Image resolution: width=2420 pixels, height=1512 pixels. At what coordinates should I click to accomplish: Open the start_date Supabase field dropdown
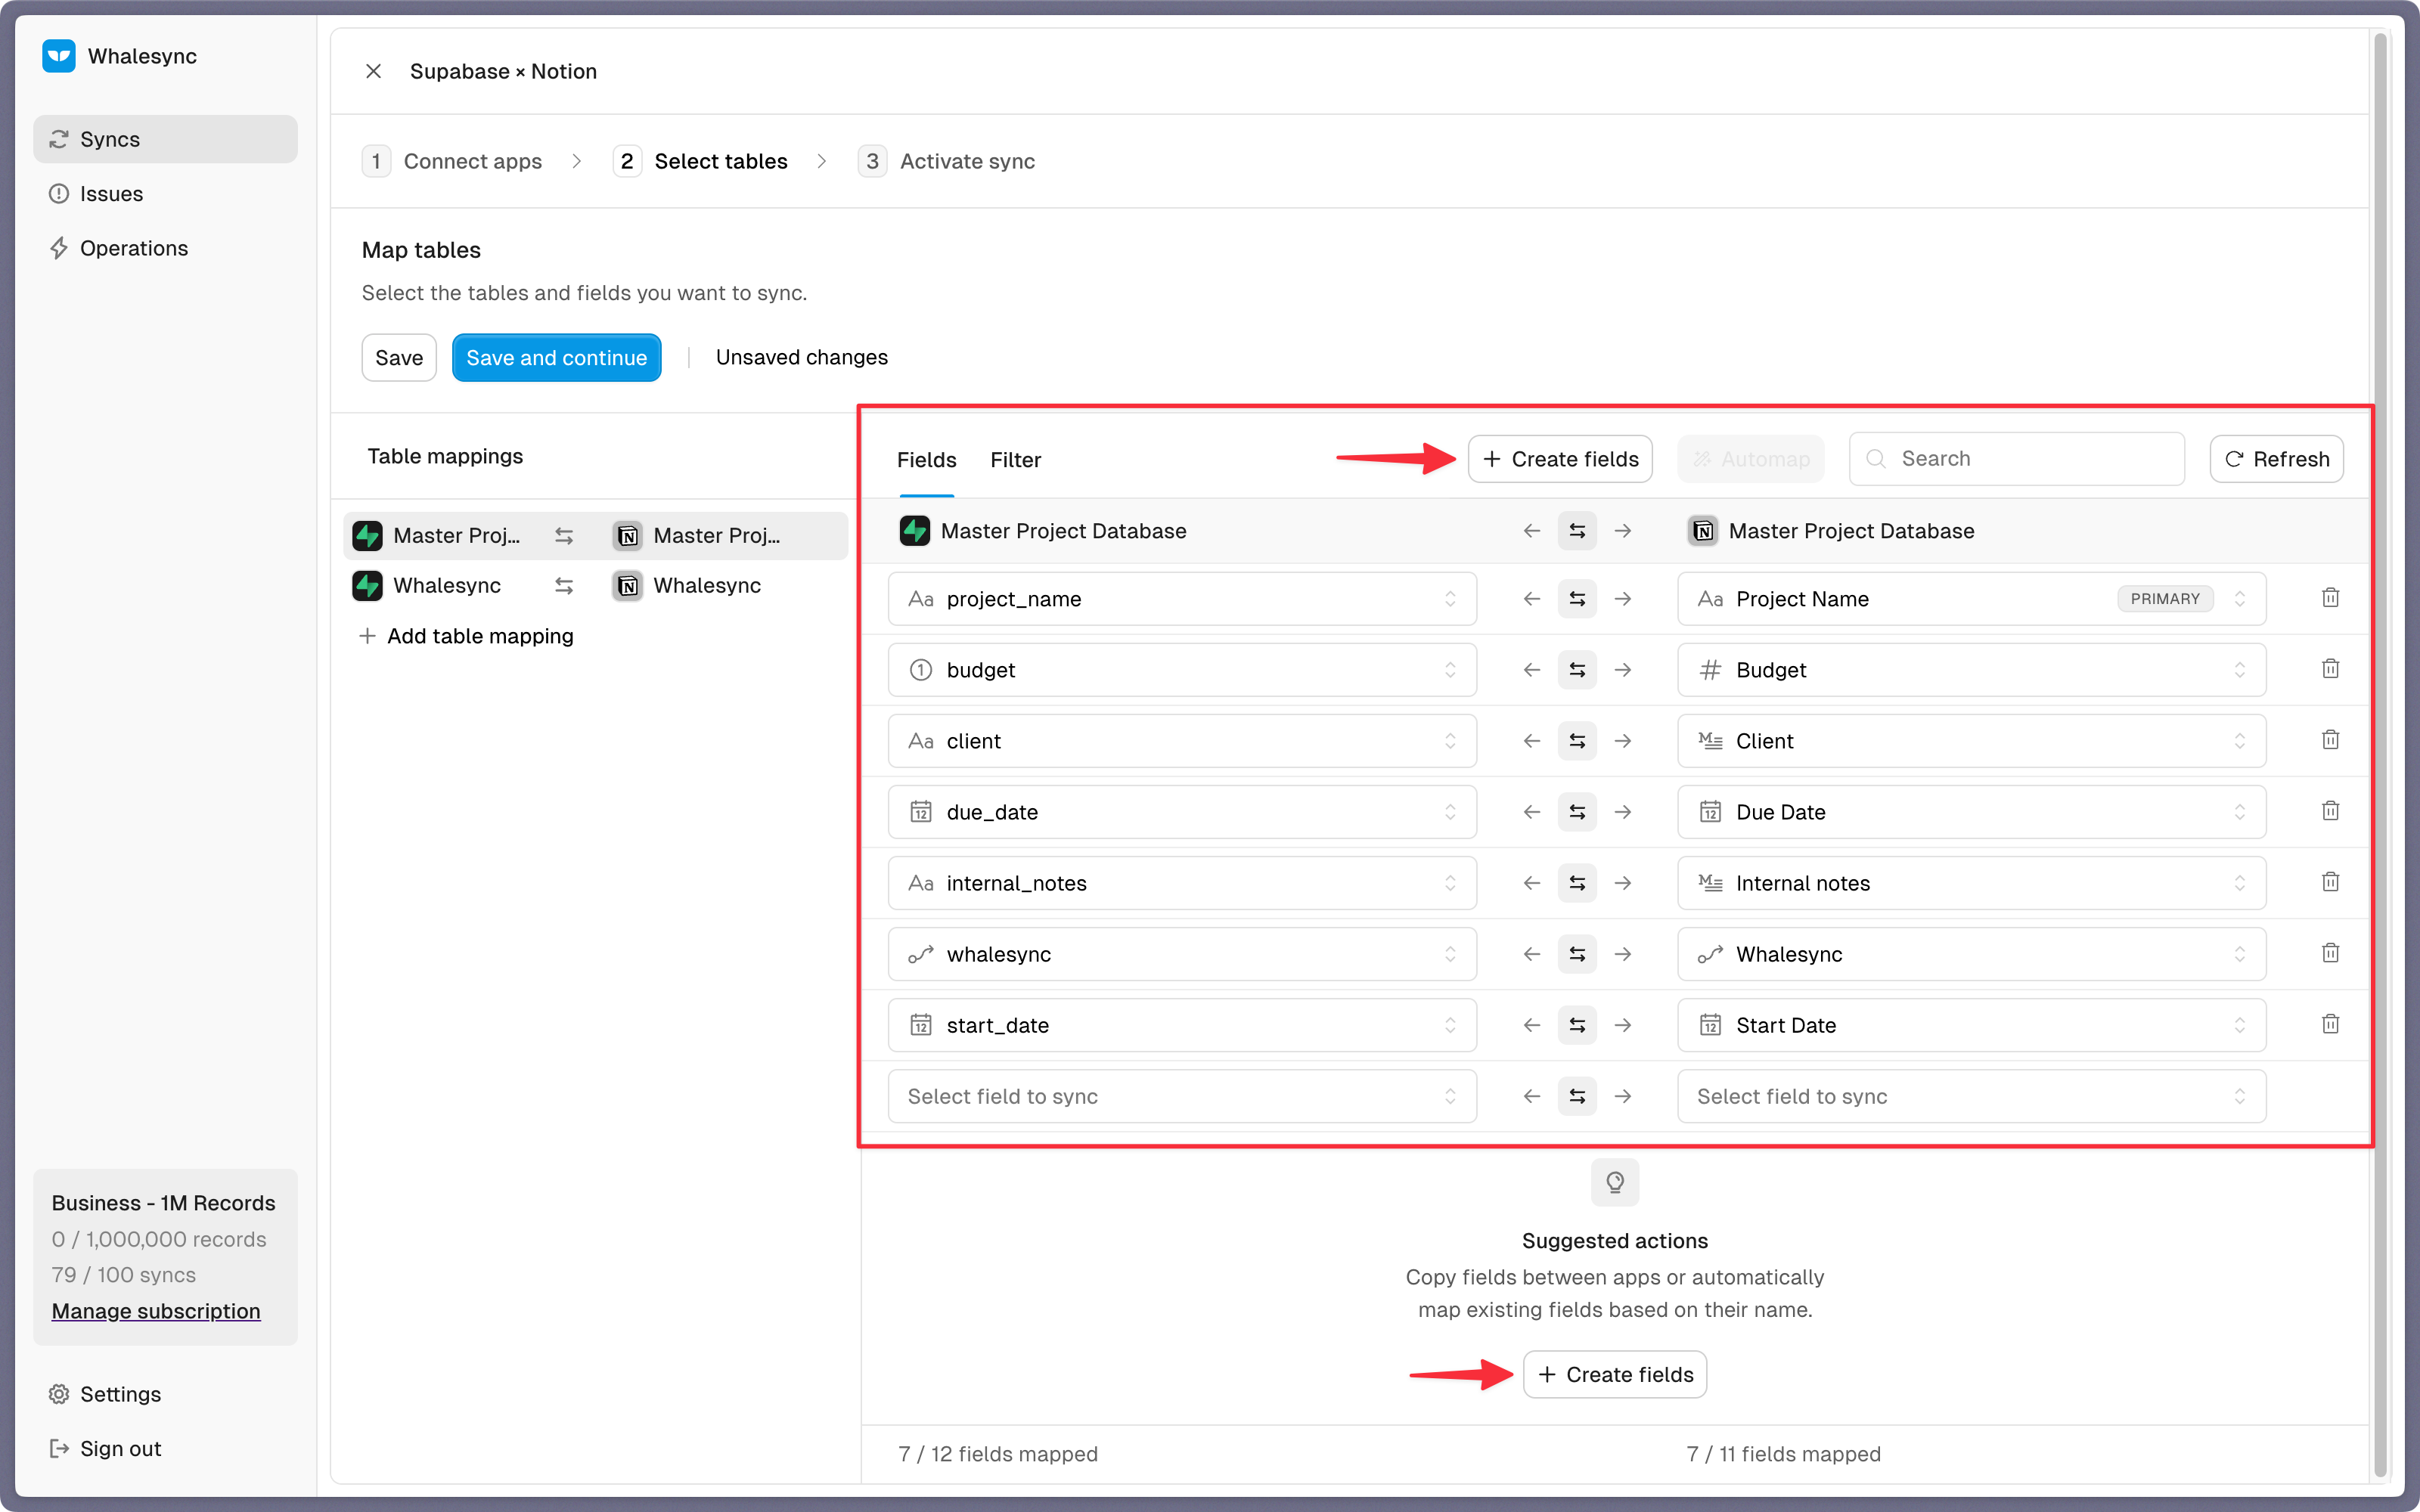point(1182,1025)
